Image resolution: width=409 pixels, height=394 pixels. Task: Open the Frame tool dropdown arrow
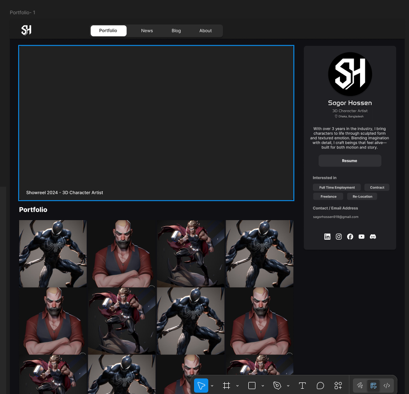pos(238,386)
